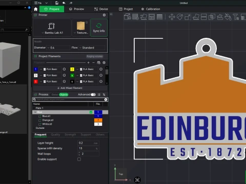246x184 pixels.
Task: Switch to the Project tab
Action: 126,9
